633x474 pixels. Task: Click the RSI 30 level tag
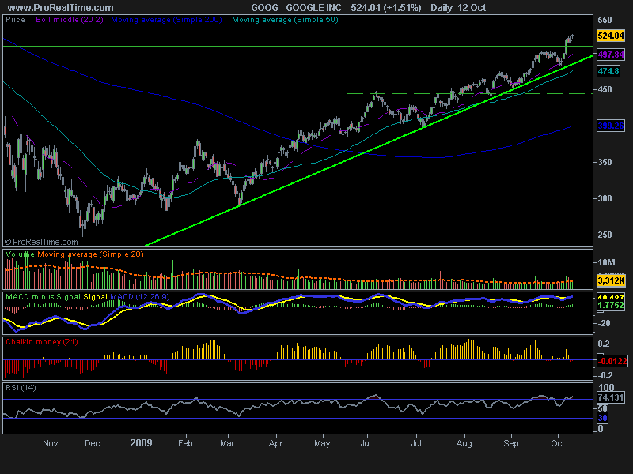point(603,418)
